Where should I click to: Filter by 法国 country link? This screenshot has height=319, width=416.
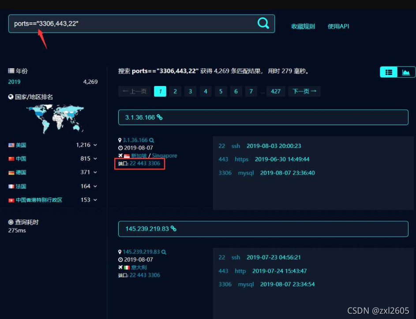coord(21,186)
